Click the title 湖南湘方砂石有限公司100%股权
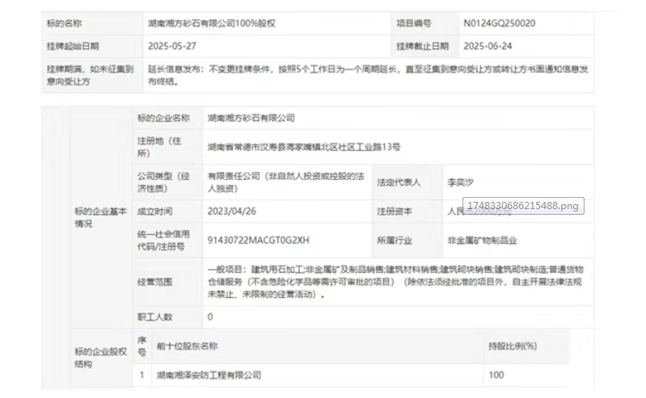This screenshot has width=646, height=398. click(x=212, y=23)
